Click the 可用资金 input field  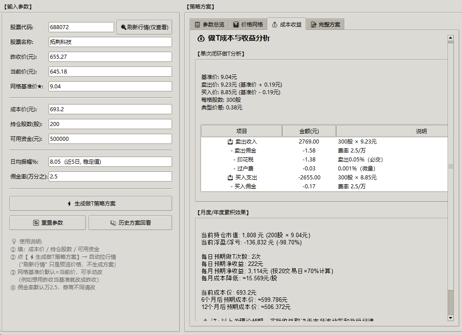pos(110,139)
